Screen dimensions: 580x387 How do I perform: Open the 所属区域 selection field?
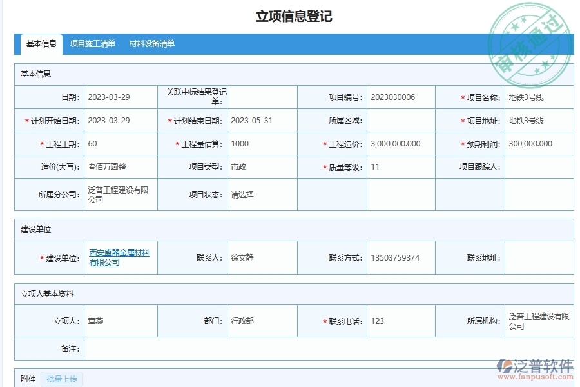(x=400, y=121)
